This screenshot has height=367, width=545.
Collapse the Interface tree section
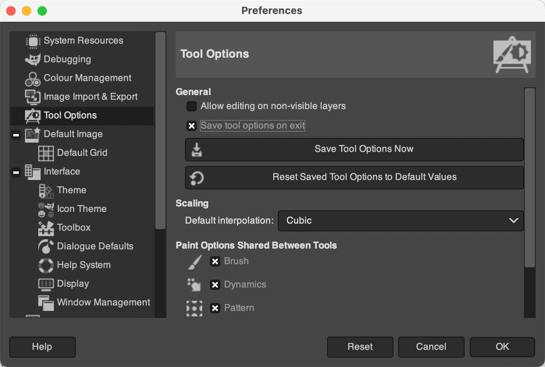pos(16,172)
